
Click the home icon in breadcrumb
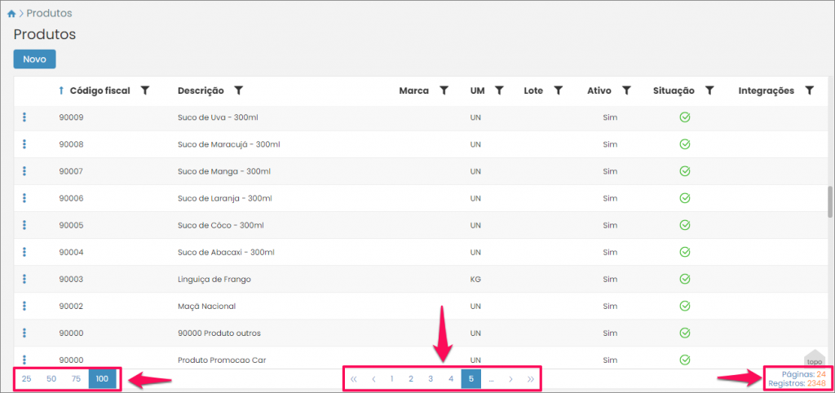pyautogui.click(x=11, y=14)
